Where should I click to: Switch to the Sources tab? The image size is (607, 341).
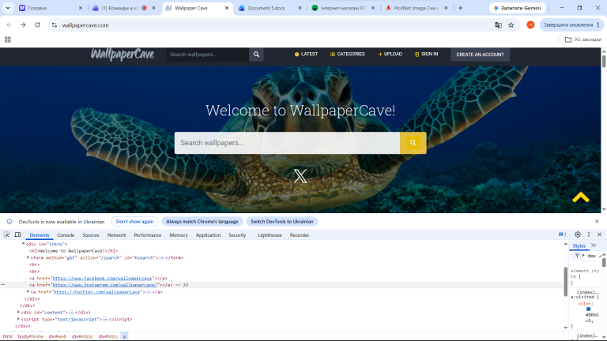(x=91, y=234)
